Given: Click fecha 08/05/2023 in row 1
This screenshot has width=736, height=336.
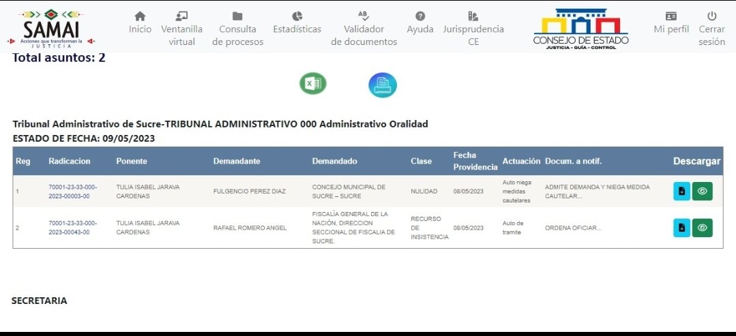Looking at the screenshot, I should coord(468,192).
